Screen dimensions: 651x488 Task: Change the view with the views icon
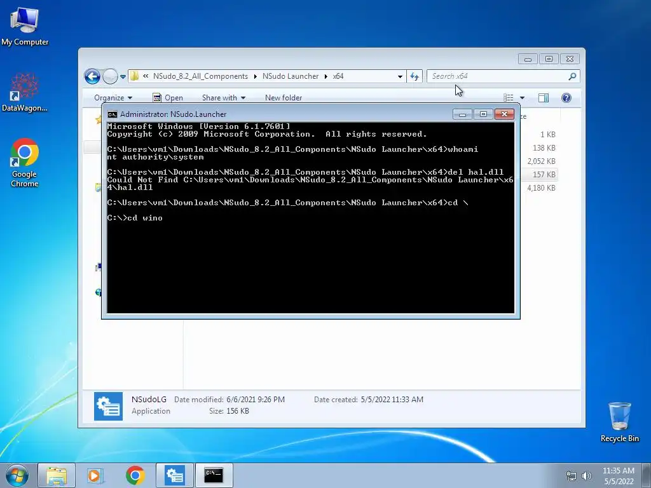[x=508, y=97]
